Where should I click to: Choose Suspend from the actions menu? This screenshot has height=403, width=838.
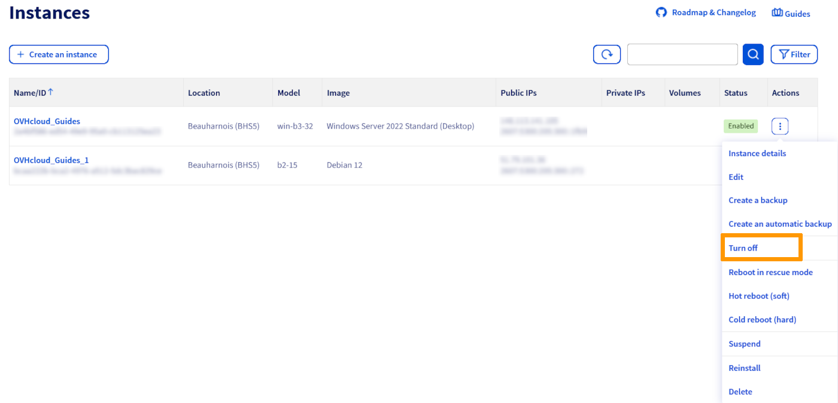click(744, 344)
